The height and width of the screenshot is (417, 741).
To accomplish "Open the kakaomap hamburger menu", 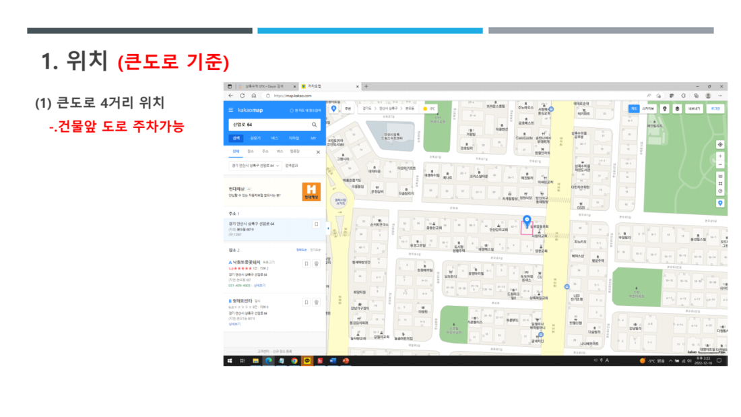I will [231, 110].
